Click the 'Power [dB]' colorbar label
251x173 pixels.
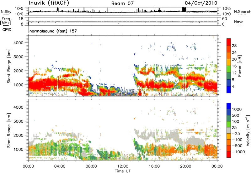coord(239,66)
